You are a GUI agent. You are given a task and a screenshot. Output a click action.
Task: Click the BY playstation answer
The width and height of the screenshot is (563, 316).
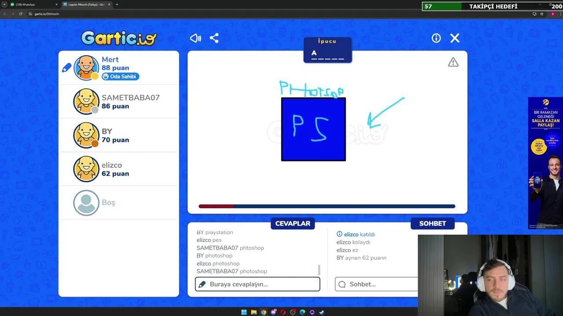215,232
